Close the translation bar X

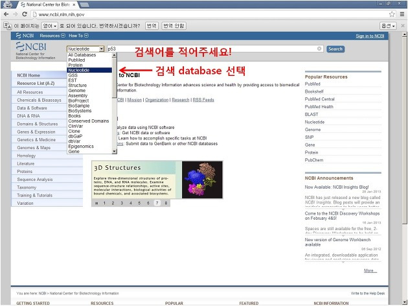403,26
